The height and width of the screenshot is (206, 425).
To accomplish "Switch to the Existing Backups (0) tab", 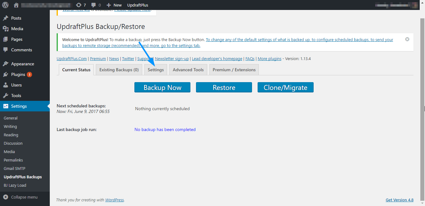I will point(119,70).
